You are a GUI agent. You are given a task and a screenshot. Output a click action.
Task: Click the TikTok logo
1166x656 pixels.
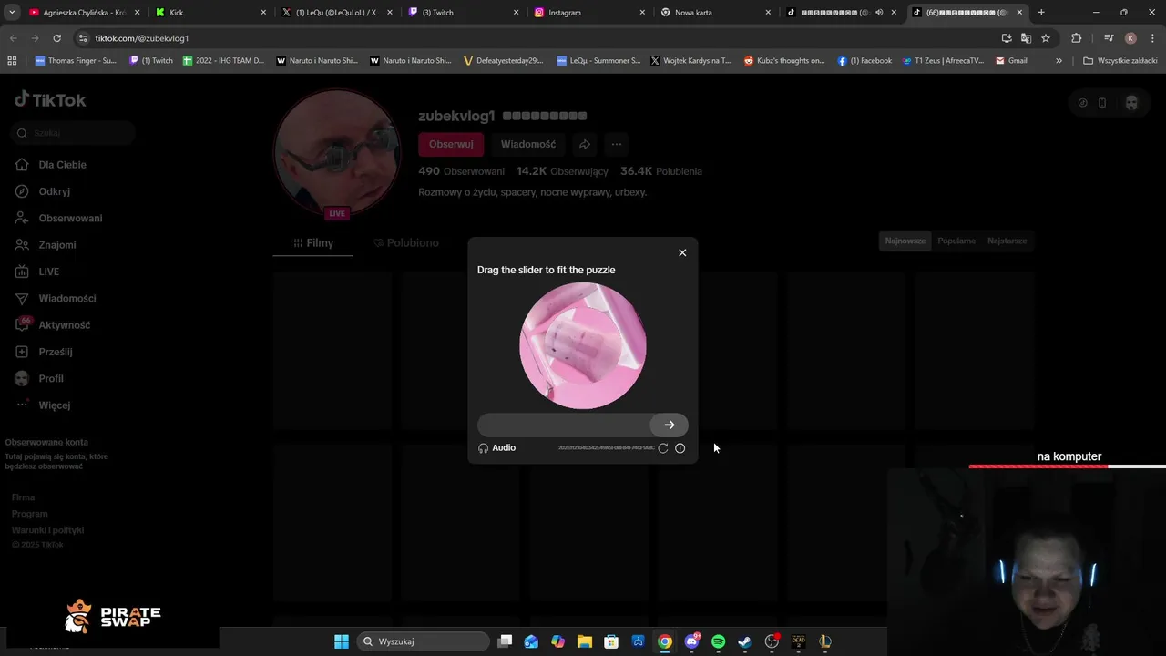point(51,100)
